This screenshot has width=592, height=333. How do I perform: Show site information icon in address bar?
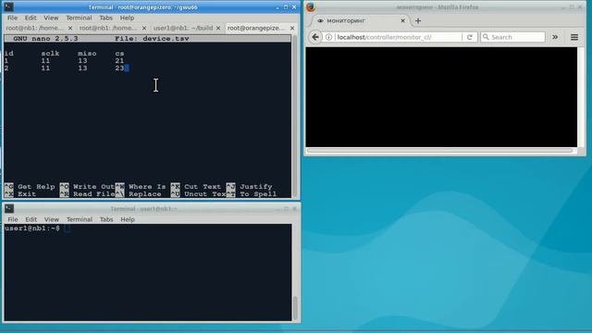tap(328, 37)
